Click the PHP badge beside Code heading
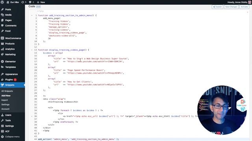Screen dimensions: 252x141 [39, 7]
